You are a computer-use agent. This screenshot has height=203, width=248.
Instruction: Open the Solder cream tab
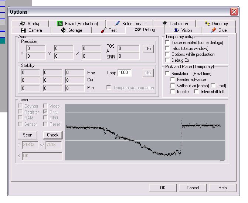coord(130,24)
